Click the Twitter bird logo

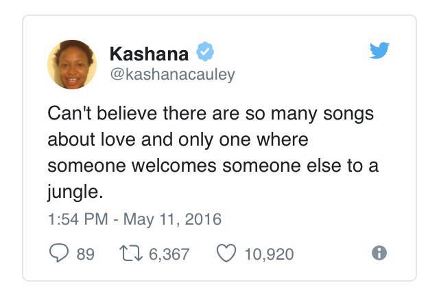(x=379, y=51)
